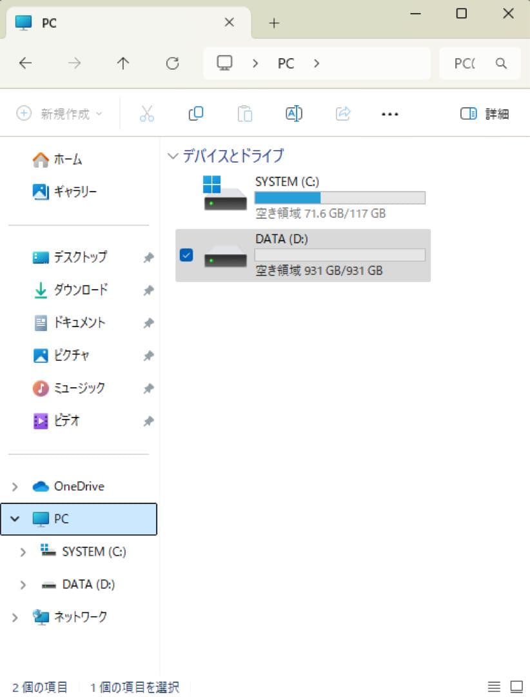Switch to compact list view at bottom right
Screen dimensions: 530x697
pyautogui.click(x=494, y=686)
